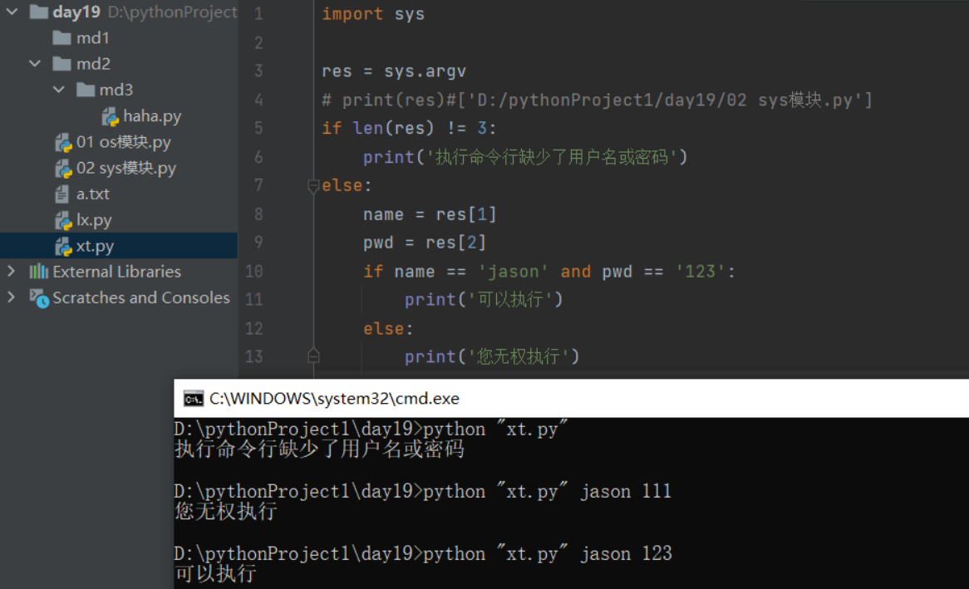Image resolution: width=969 pixels, height=589 pixels.
Task: Click cmd output '执行命令行缺少了用户名或密码'
Action: pos(319,449)
